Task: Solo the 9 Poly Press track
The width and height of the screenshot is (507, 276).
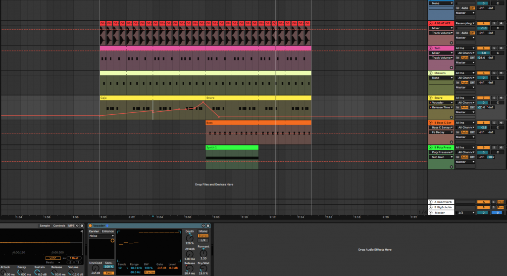Action: click(x=494, y=147)
